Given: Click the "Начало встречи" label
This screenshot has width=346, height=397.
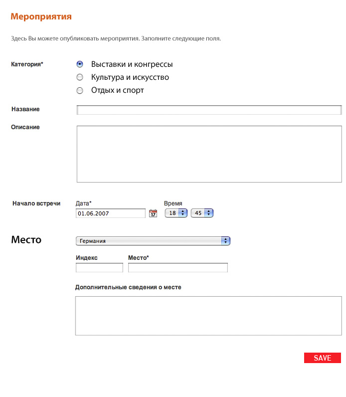Looking at the screenshot, I should pyautogui.click(x=36, y=203).
